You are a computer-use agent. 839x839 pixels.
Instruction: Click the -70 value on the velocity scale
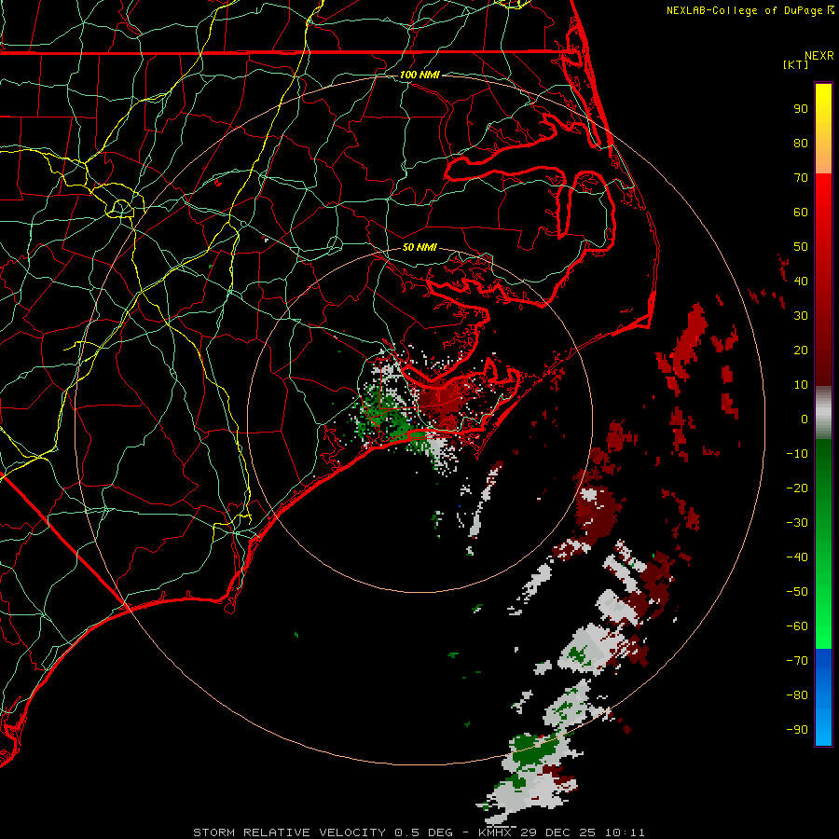[797, 661]
